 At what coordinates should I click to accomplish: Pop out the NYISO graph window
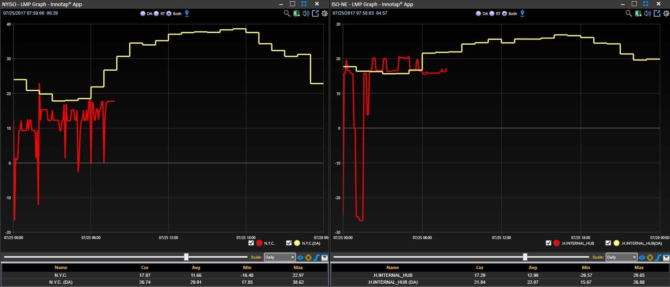click(x=315, y=13)
